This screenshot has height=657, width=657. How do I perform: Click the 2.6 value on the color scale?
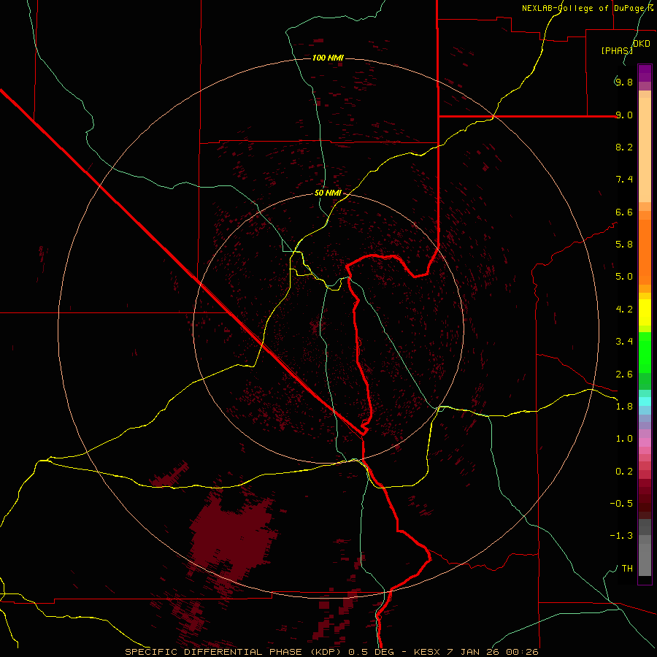(x=624, y=374)
